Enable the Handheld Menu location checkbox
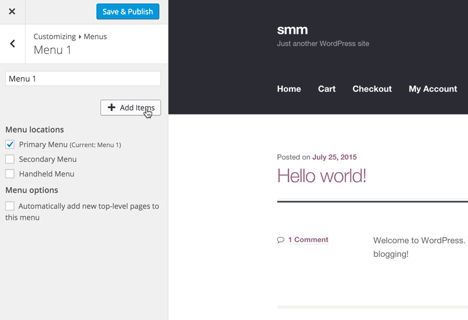The image size is (468, 320). [x=10, y=173]
